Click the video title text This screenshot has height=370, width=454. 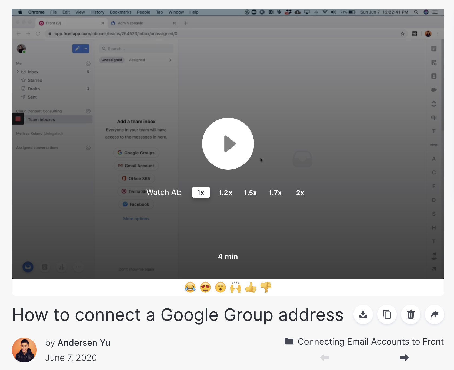(x=178, y=315)
